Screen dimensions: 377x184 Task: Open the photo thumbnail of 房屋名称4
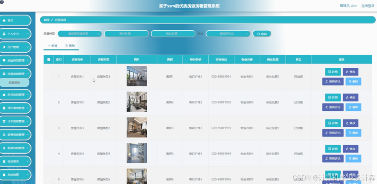(x=137, y=153)
